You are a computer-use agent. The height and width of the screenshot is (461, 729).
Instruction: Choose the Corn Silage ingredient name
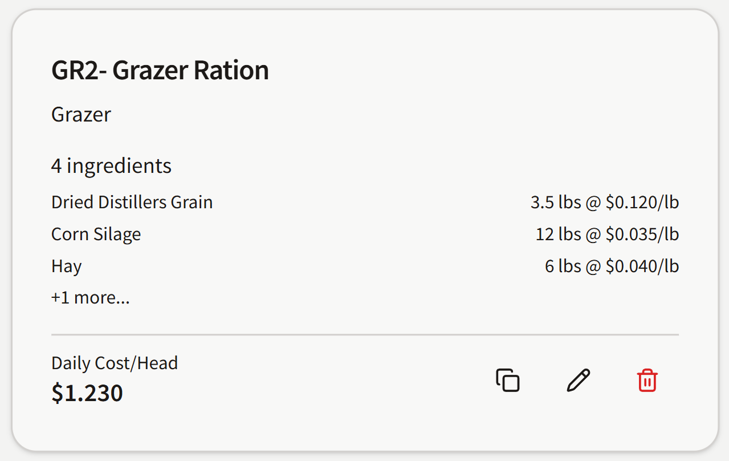tap(96, 234)
